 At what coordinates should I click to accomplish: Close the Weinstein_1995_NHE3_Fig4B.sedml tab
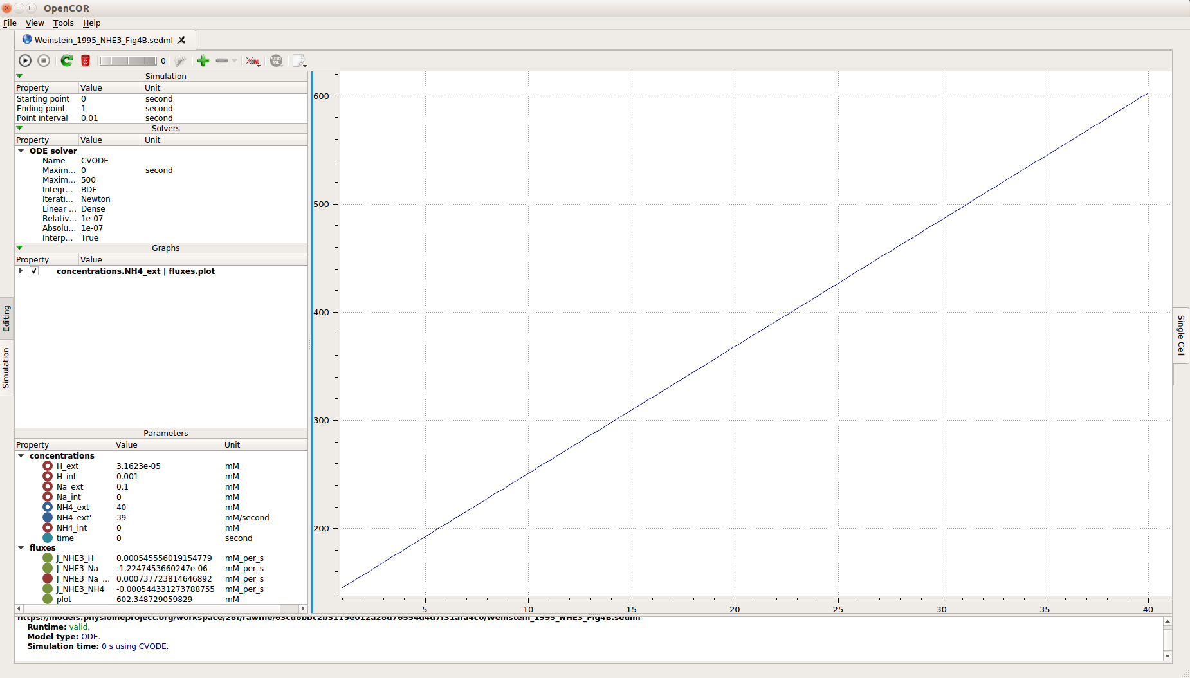[182, 40]
